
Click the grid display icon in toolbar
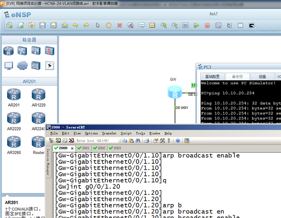240,25
